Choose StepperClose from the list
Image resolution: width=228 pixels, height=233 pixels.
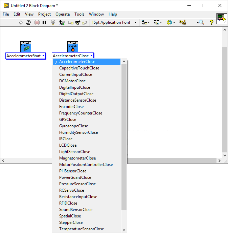click(87, 223)
